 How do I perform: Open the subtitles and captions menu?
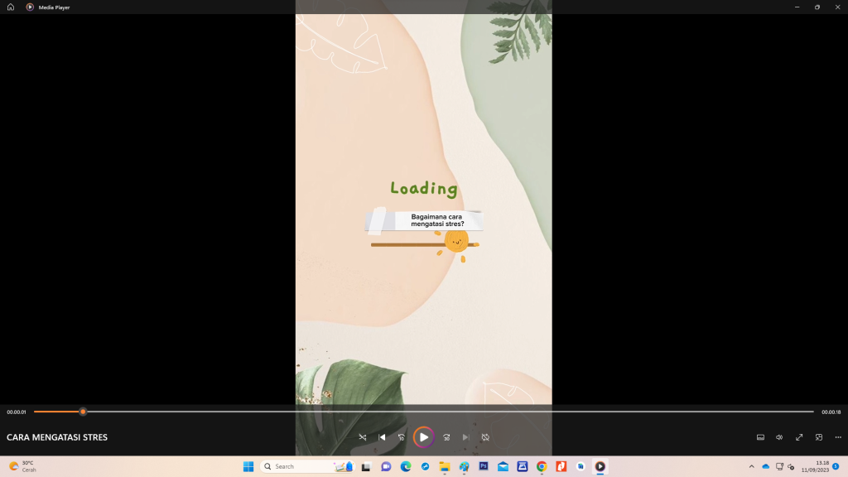(760, 437)
